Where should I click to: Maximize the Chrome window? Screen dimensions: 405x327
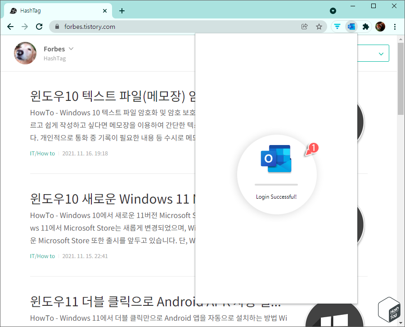tap(373, 6)
